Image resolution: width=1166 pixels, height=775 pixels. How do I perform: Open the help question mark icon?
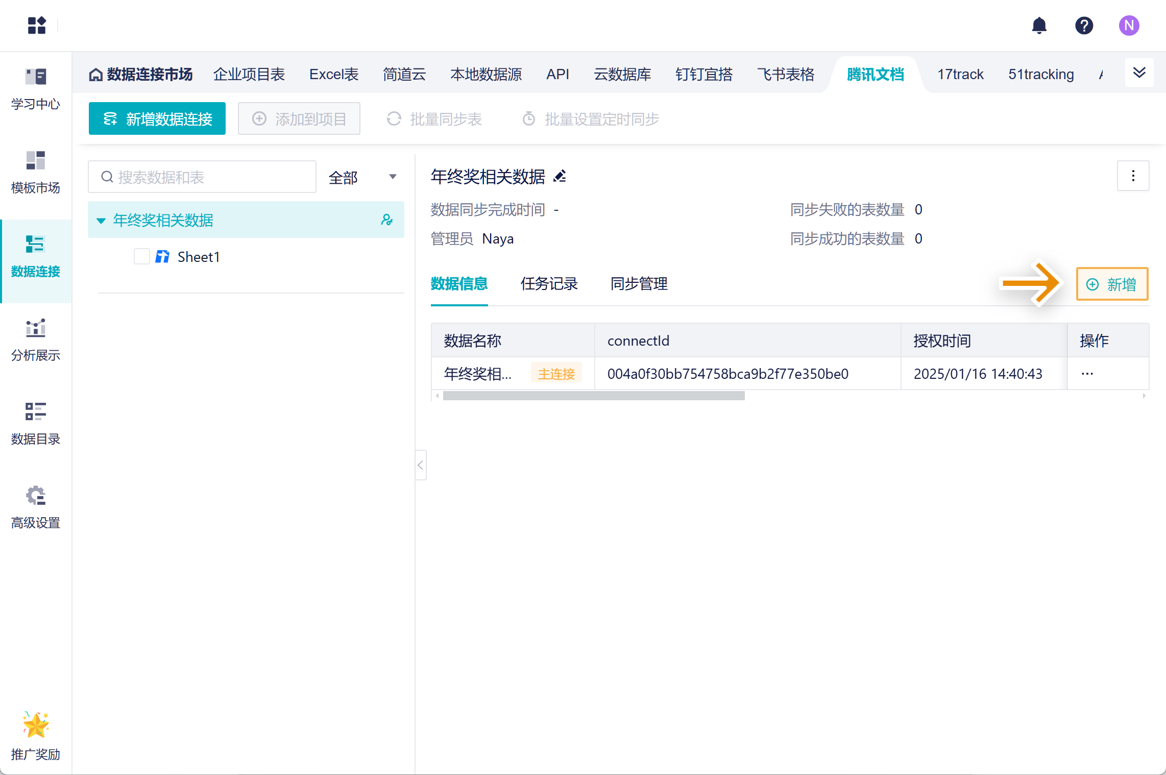(1084, 26)
